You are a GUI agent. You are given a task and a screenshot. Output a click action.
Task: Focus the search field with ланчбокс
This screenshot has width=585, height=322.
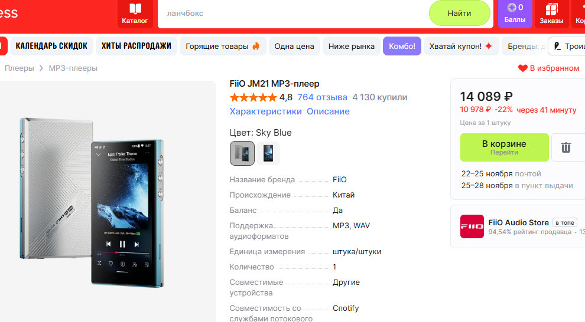pyautogui.click(x=293, y=14)
